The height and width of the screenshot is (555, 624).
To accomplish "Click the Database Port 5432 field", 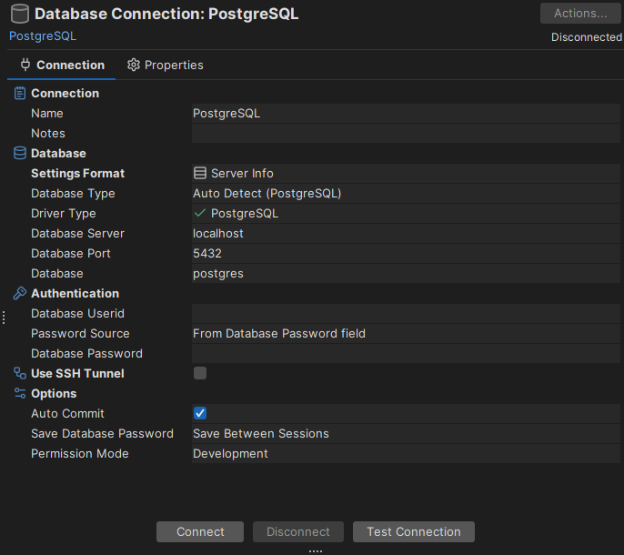I will (406, 253).
